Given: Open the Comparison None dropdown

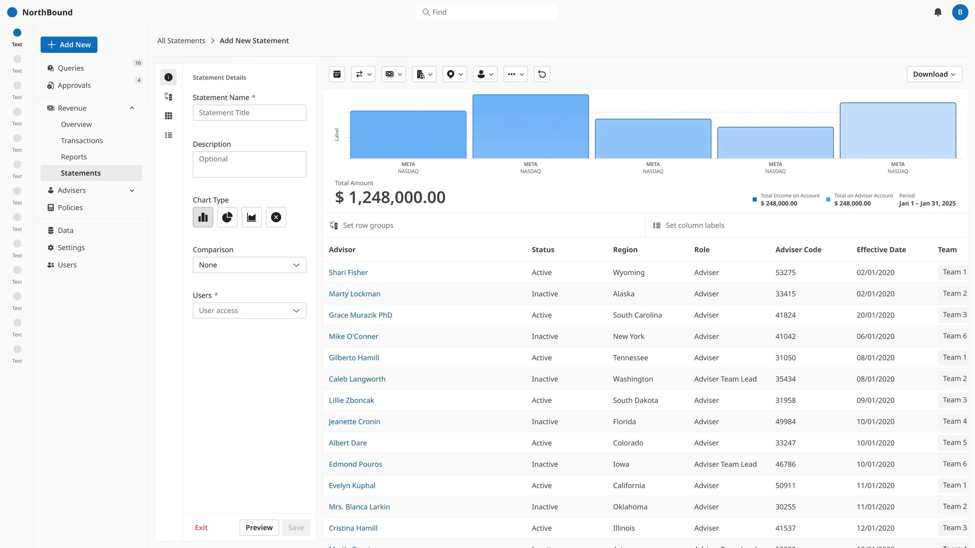Looking at the screenshot, I should click(x=249, y=265).
